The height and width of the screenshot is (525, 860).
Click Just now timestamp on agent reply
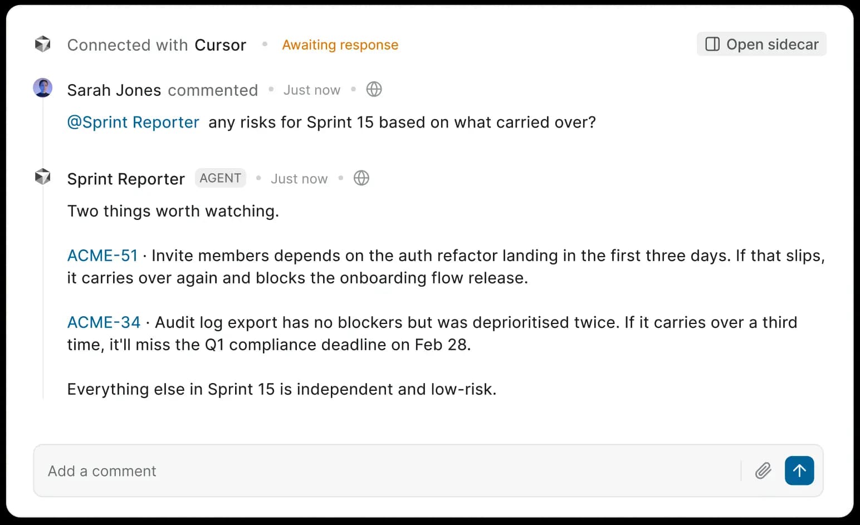click(299, 179)
